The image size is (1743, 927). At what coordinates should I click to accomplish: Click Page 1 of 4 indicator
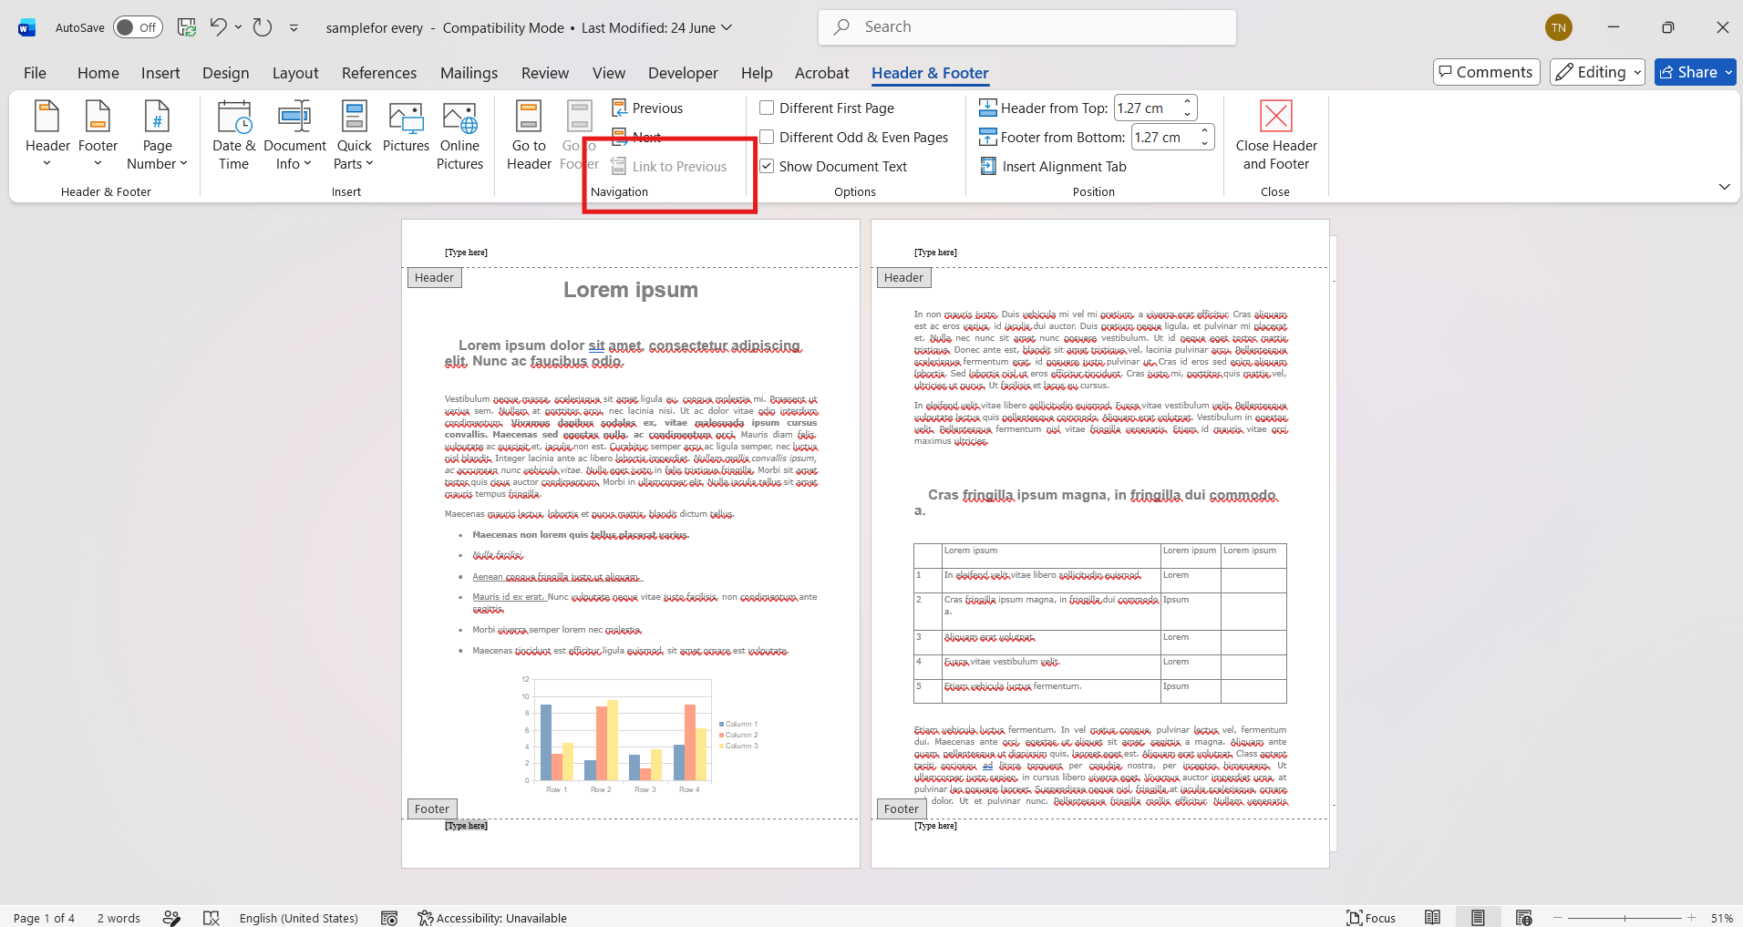click(x=44, y=918)
